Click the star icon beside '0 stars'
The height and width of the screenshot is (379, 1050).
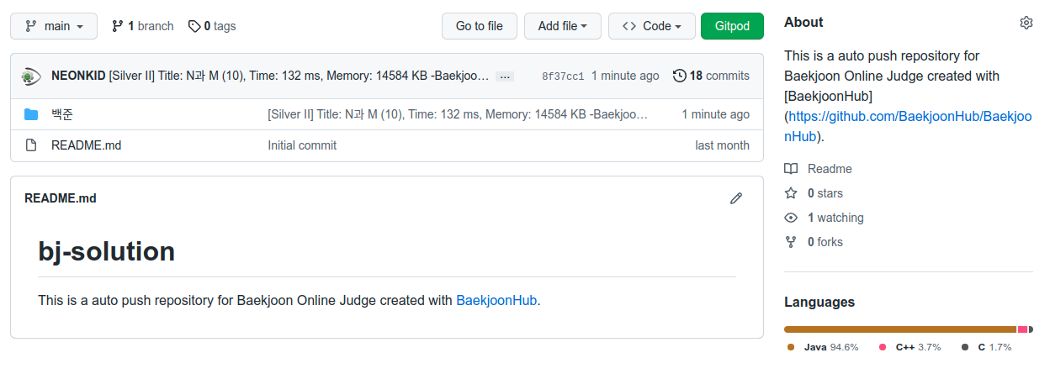[791, 193]
